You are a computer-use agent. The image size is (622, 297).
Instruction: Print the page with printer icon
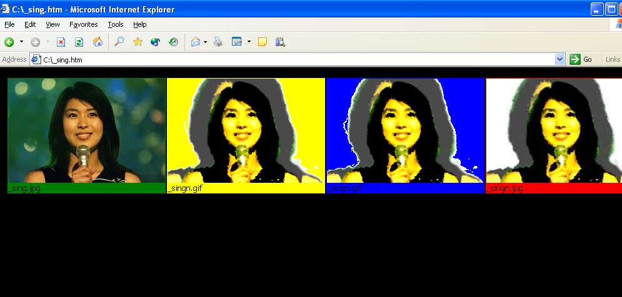pos(218,42)
